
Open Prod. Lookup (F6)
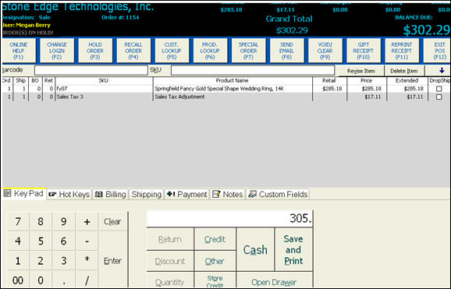(210, 51)
